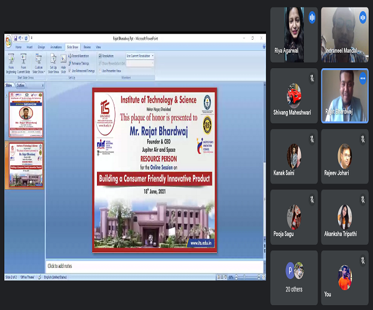
Task: Click the Resolution icon in Monitors group
Action: coord(100,56)
